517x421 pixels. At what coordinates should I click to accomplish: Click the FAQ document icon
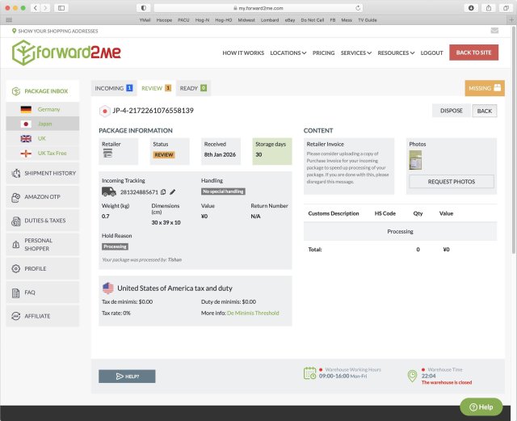pyautogui.click(x=18, y=293)
